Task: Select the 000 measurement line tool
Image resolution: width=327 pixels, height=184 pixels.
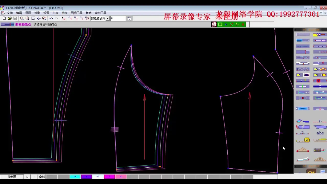Action: (x=303, y=92)
